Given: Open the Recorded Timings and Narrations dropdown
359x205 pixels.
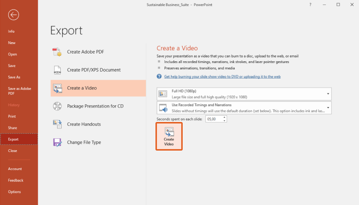Looking at the screenshot, I should pyautogui.click(x=244, y=108).
